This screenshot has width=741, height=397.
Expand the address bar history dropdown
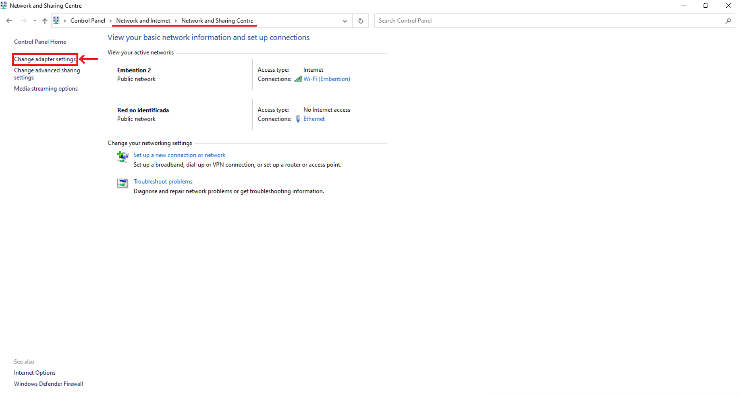coord(345,21)
